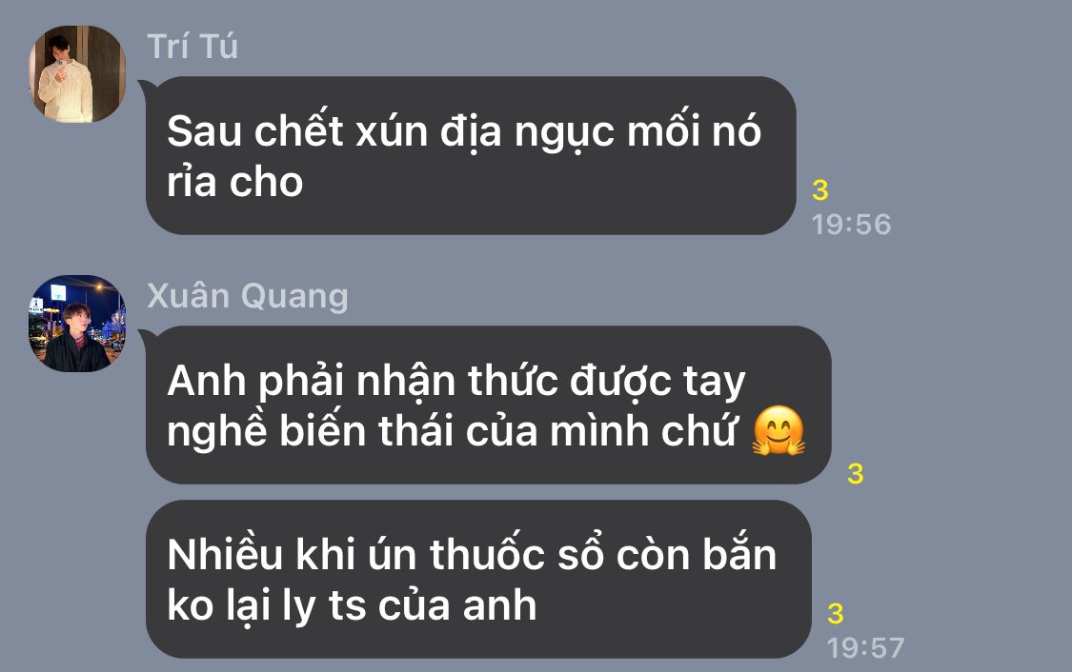
Task: Select the message starting 'Sau chết xún địa ngục'
Action: pyautogui.click(x=471, y=156)
